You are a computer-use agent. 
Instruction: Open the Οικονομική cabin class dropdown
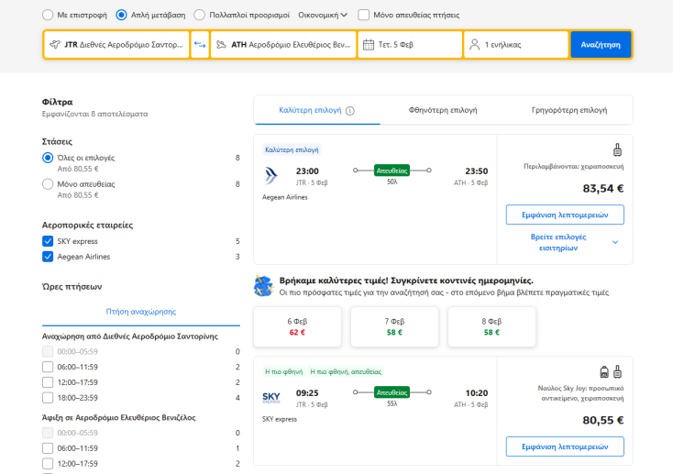click(323, 15)
